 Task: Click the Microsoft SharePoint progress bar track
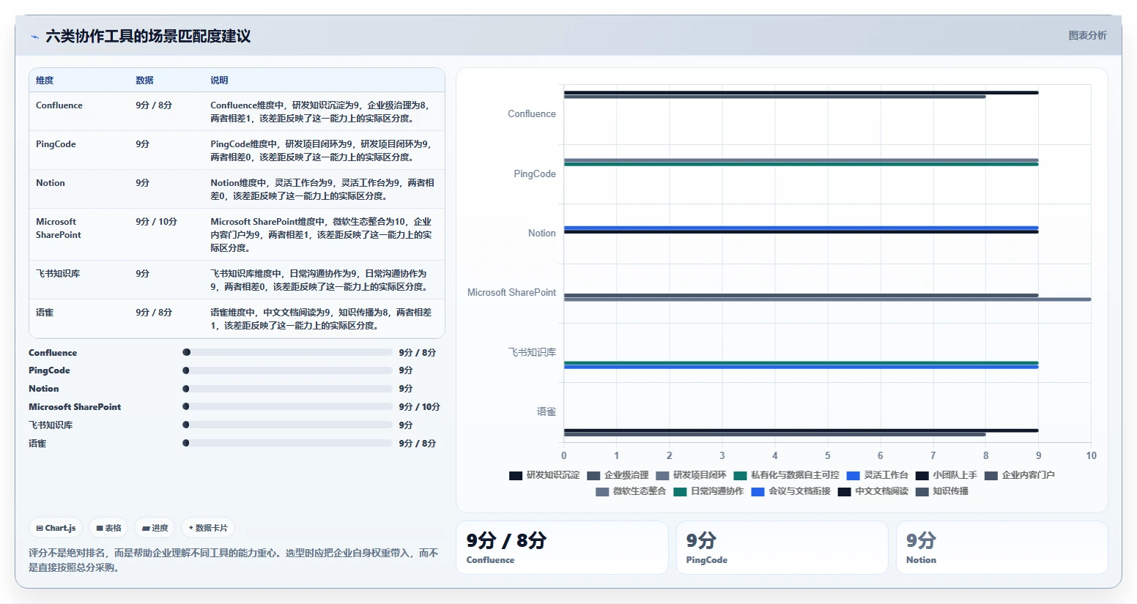coord(288,406)
